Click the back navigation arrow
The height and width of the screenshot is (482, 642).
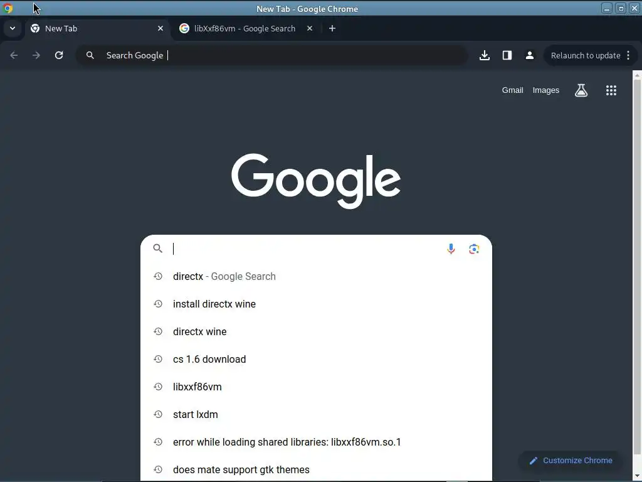14,55
